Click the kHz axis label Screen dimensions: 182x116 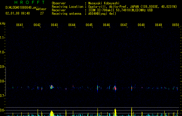point(3,23)
